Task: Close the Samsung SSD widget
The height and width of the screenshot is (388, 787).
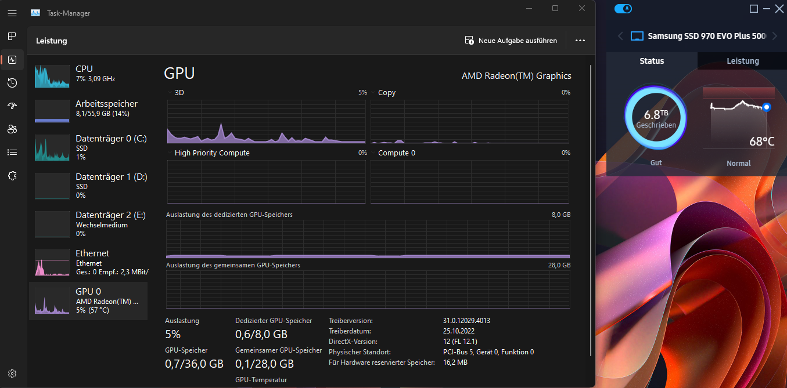Action: pos(780,9)
